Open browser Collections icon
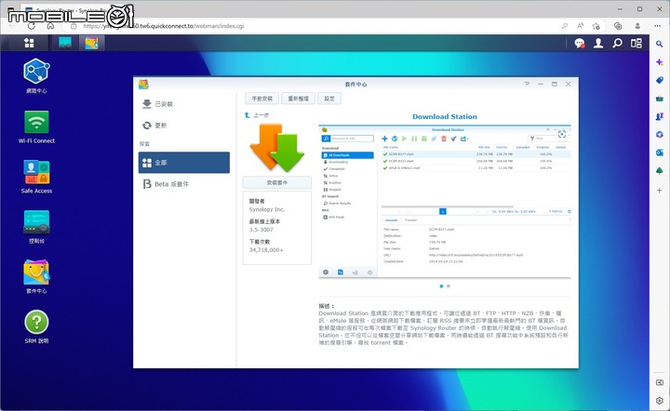The height and width of the screenshot is (411, 670). coord(618,26)
